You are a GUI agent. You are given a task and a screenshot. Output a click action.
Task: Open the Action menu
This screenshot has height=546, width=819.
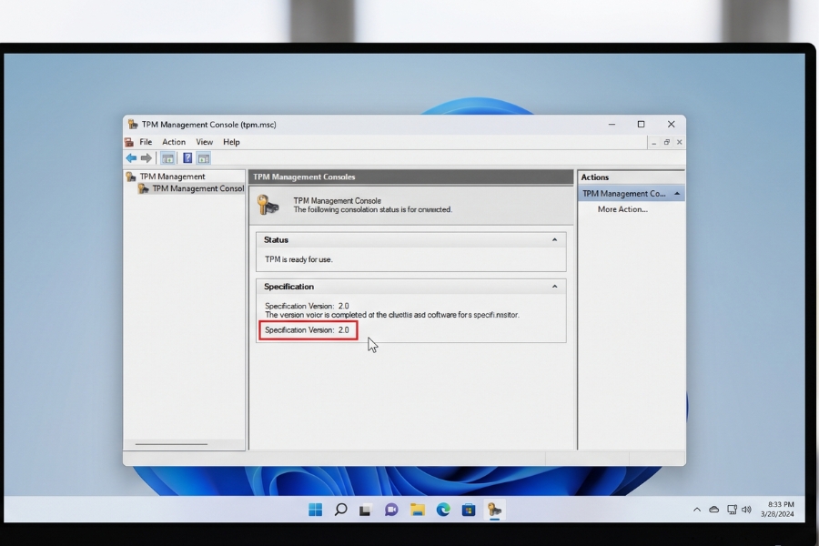[x=174, y=142]
